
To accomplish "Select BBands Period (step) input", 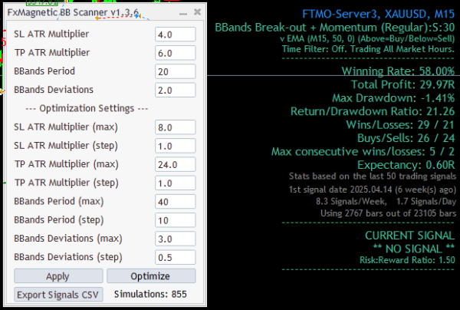I will tap(175, 220).
